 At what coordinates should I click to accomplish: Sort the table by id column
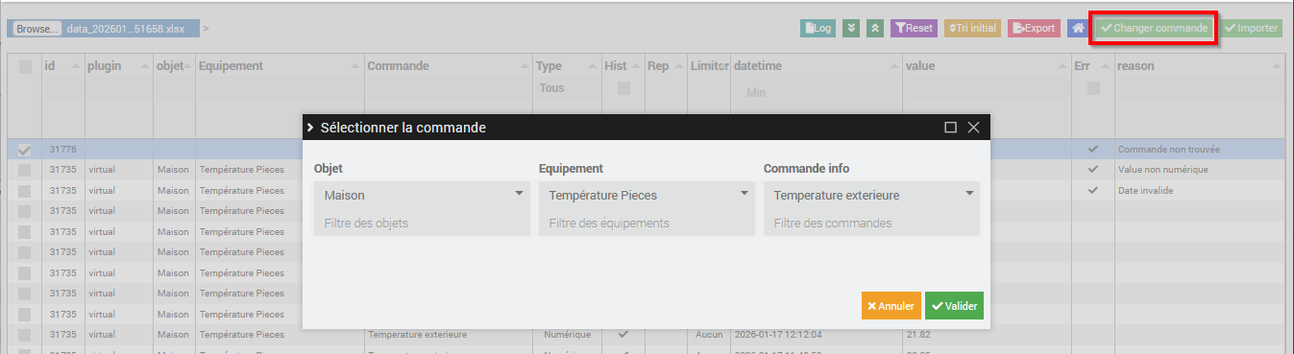(63, 66)
